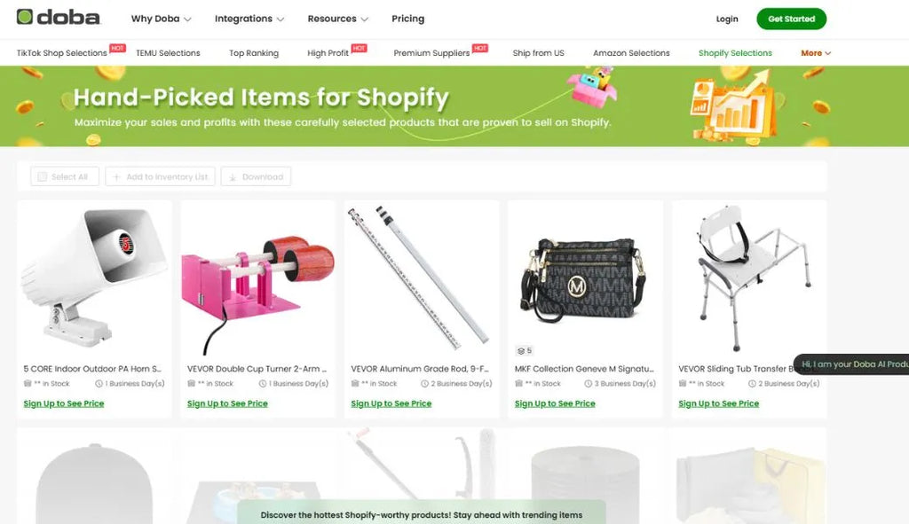Click the Login link
The image size is (909, 524).
coord(727,19)
